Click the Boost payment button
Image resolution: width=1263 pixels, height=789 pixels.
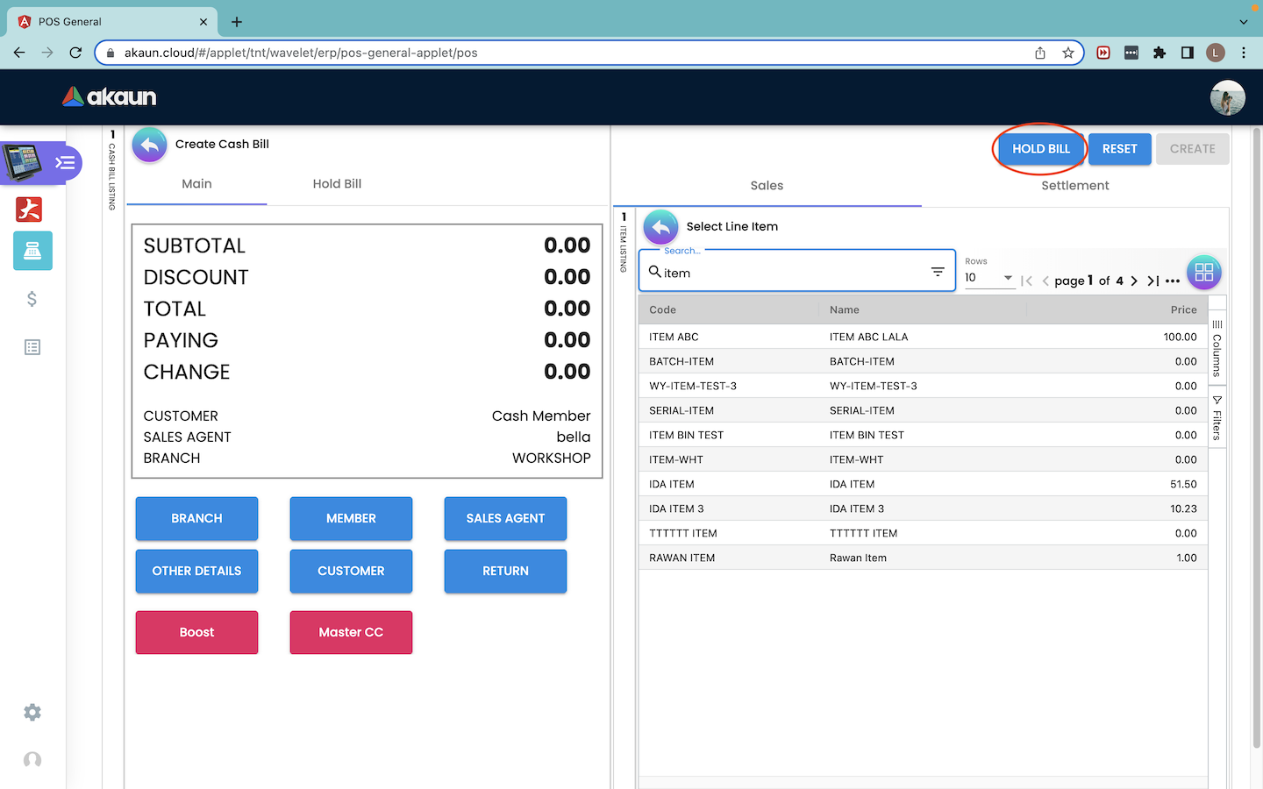click(x=196, y=632)
